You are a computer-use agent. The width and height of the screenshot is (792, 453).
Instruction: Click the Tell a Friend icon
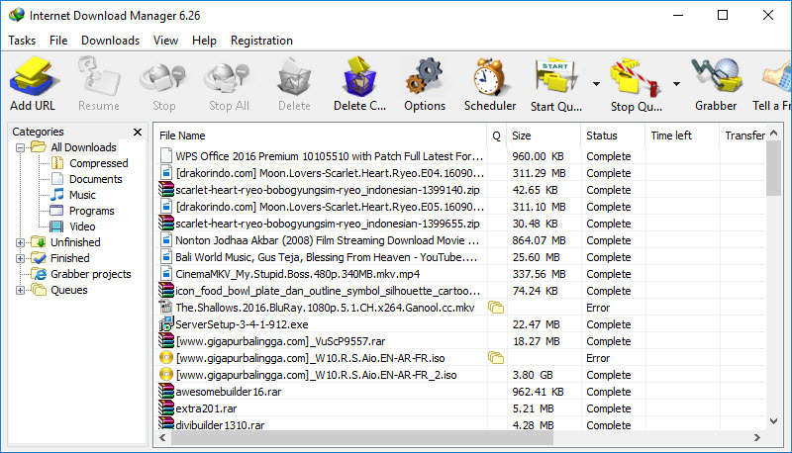pos(777,77)
